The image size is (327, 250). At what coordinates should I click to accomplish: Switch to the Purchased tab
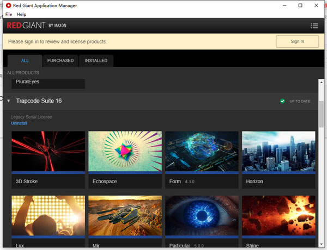point(60,60)
